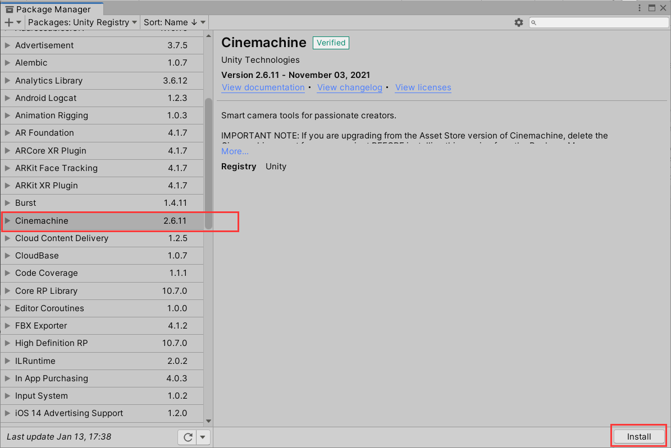The width and height of the screenshot is (671, 448).
Task: Click the Unity Technologies author text
Action: point(260,60)
